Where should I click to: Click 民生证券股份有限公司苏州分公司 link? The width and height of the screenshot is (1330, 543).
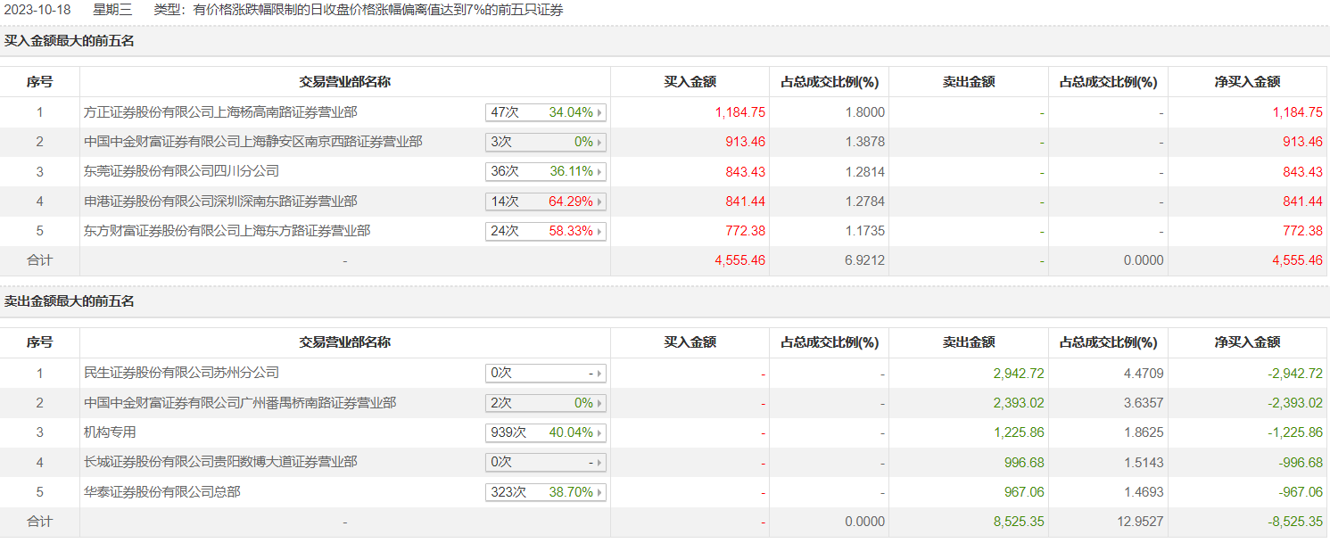pyautogui.click(x=181, y=373)
